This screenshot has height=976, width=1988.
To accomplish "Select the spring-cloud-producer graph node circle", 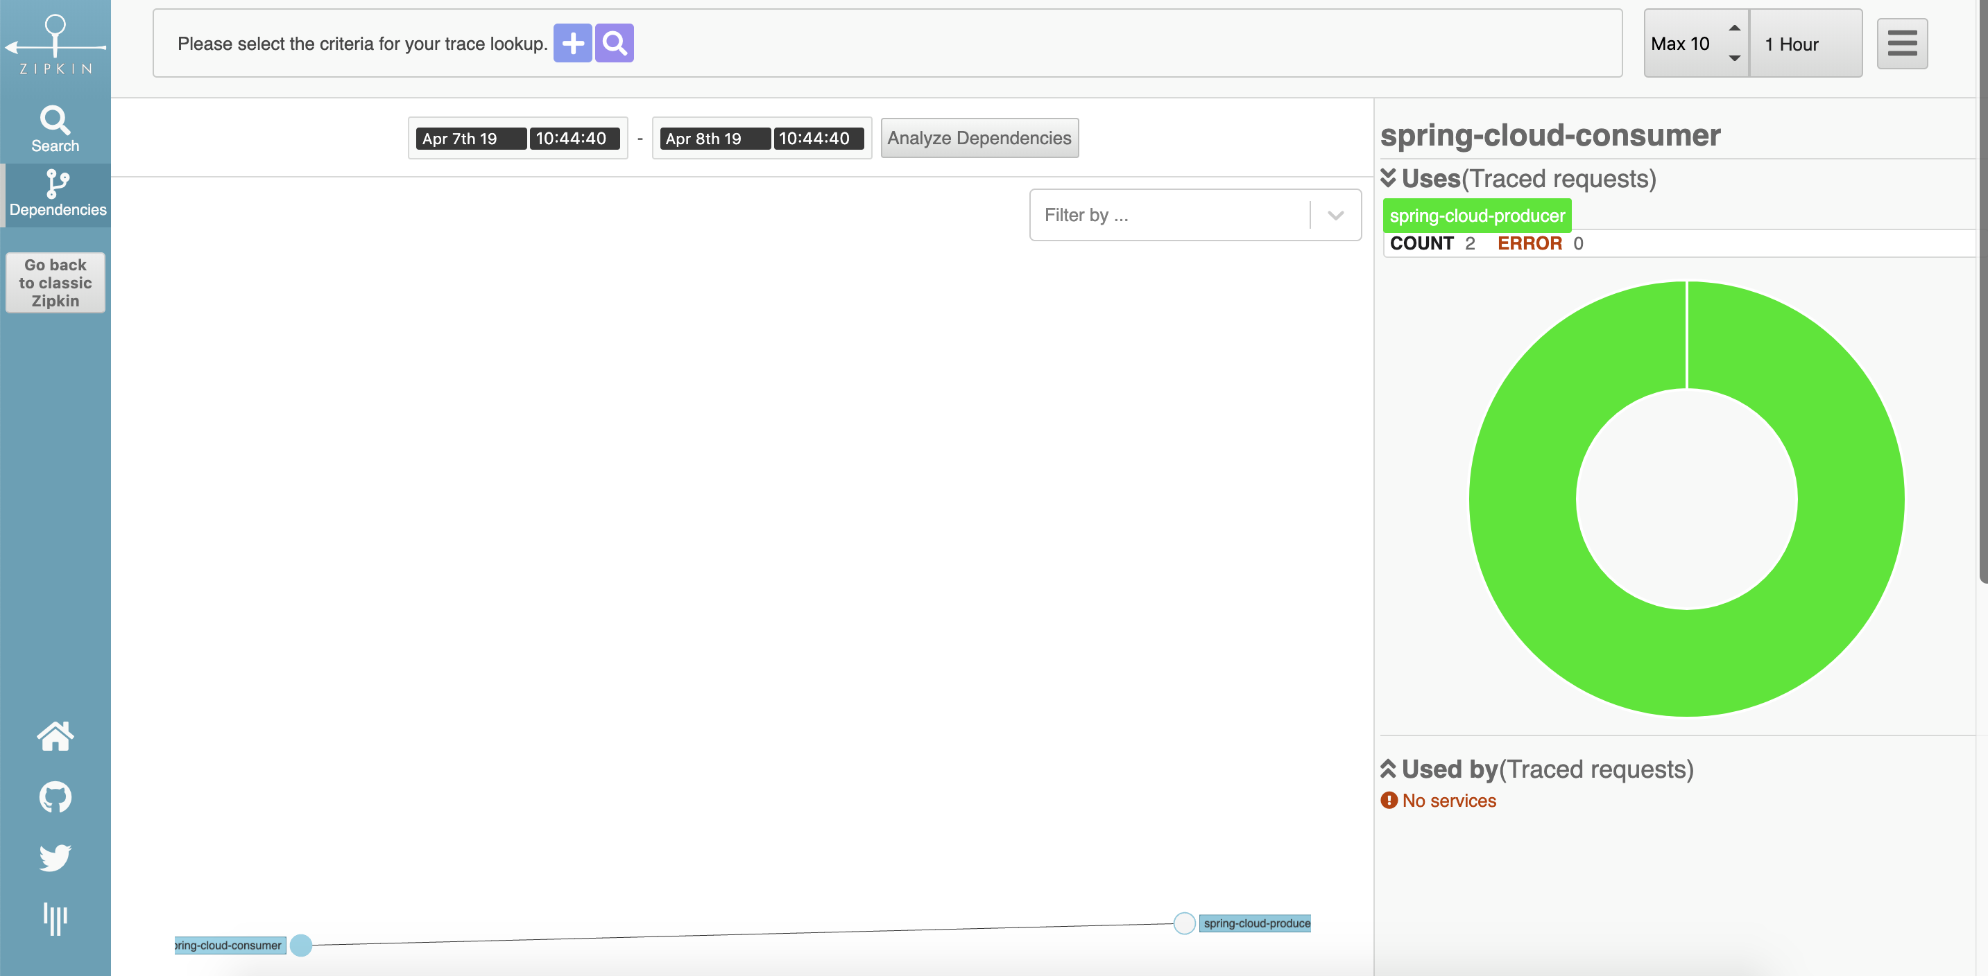I will point(1185,923).
